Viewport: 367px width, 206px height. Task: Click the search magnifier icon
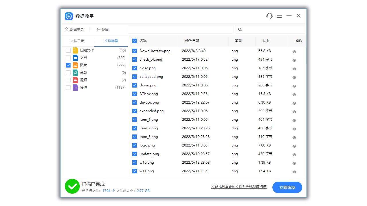coord(240,29)
